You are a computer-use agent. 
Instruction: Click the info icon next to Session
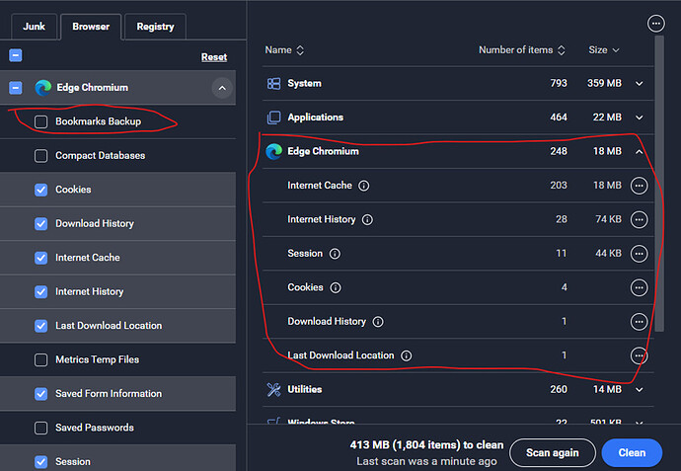tap(335, 254)
